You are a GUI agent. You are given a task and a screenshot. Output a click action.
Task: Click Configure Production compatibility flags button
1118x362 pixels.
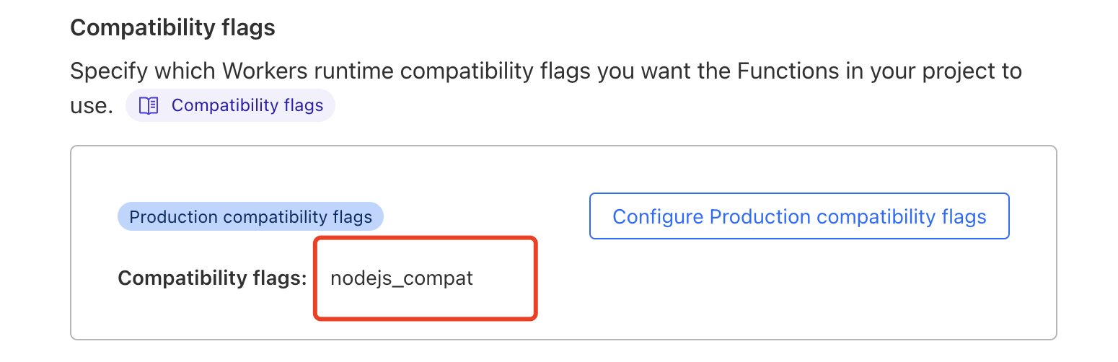pyautogui.click(x=798, y=216)
